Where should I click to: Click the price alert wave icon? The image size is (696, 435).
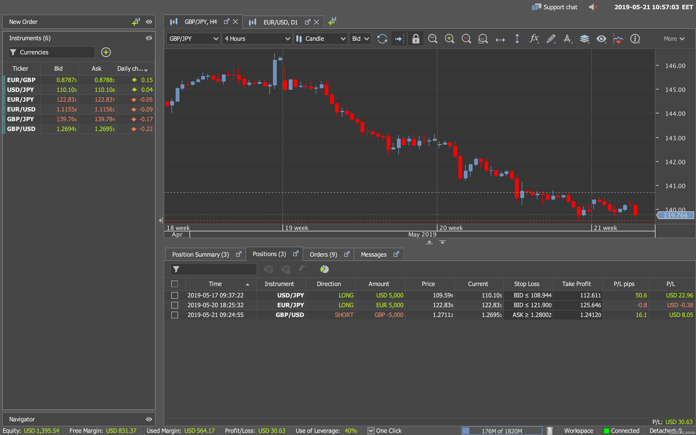618,39
